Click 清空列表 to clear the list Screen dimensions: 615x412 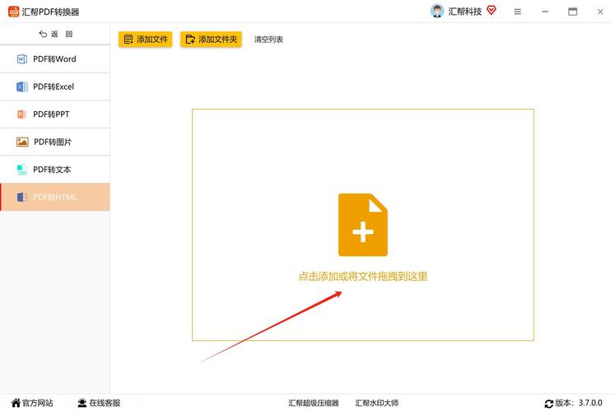tap(268, 40)
